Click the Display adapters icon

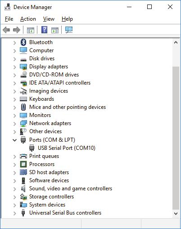pos(23,67)
